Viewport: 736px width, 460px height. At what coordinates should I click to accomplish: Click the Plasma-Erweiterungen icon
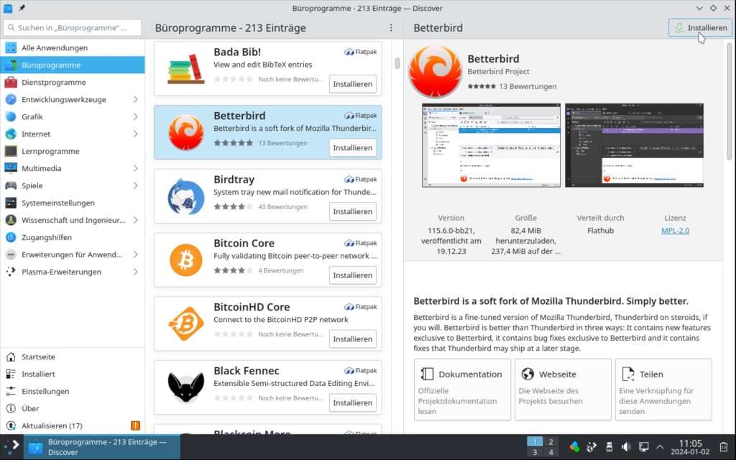click(x=10, y=272)
